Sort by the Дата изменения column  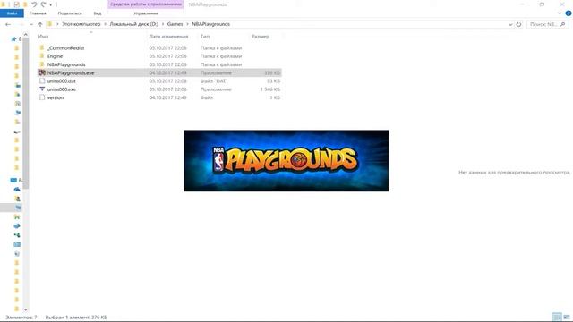coord(168,37)
